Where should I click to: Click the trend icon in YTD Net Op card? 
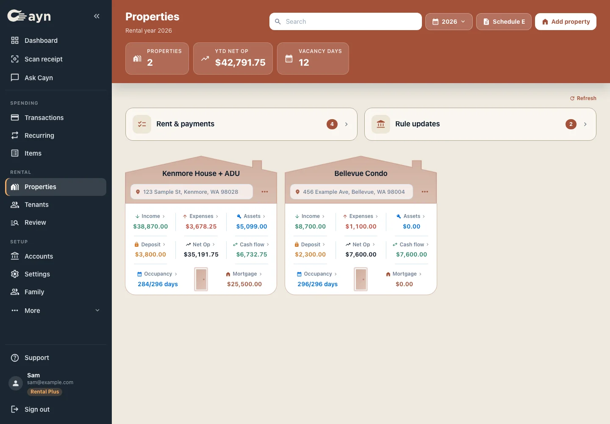pos(205,59)
